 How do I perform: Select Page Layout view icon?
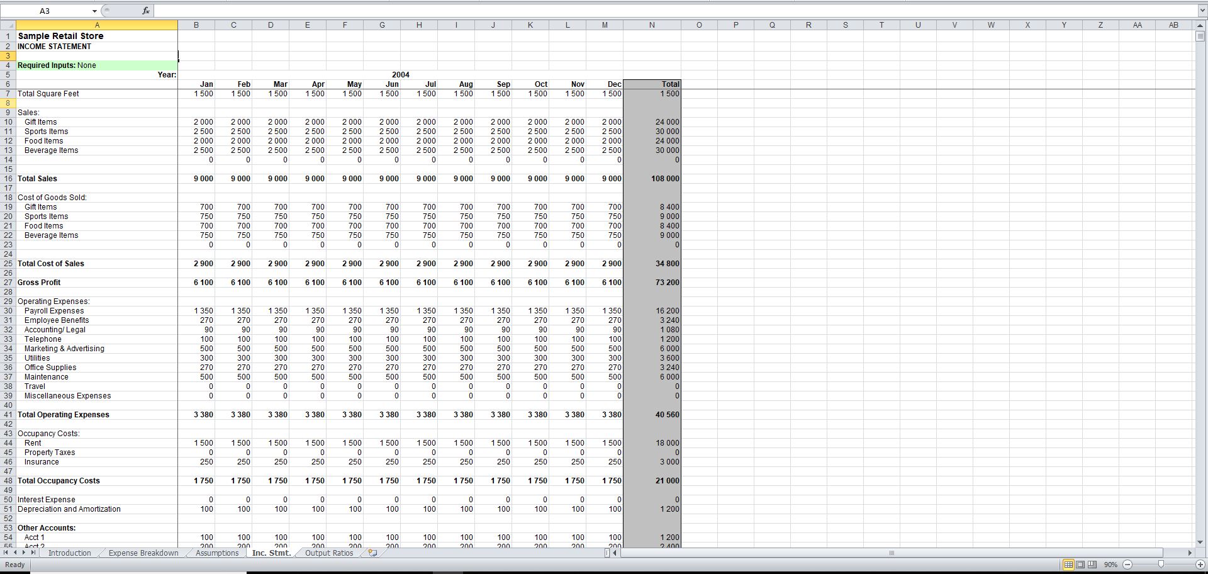(x=1080, y=565)
